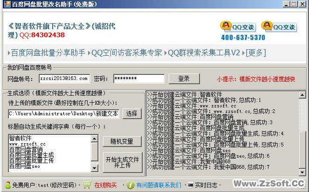Viewport: 309px width, 192px height.
Task: Click the green info icon
Action: [x=130, y=185]
